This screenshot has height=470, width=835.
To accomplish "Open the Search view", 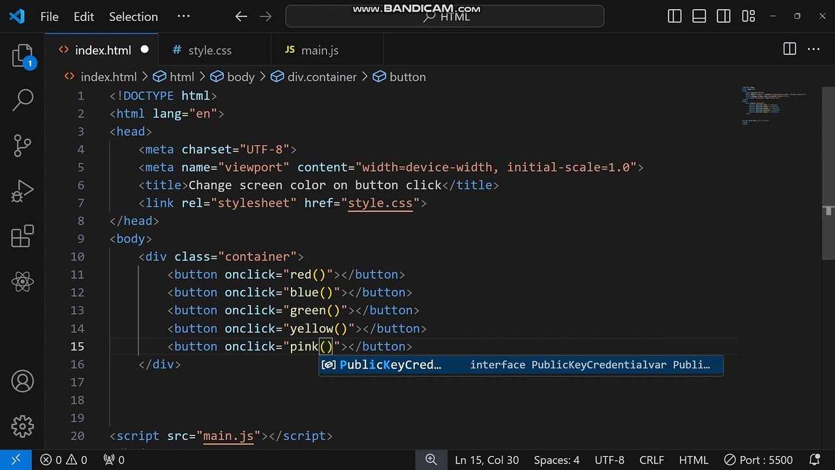I will pos(22,100).
